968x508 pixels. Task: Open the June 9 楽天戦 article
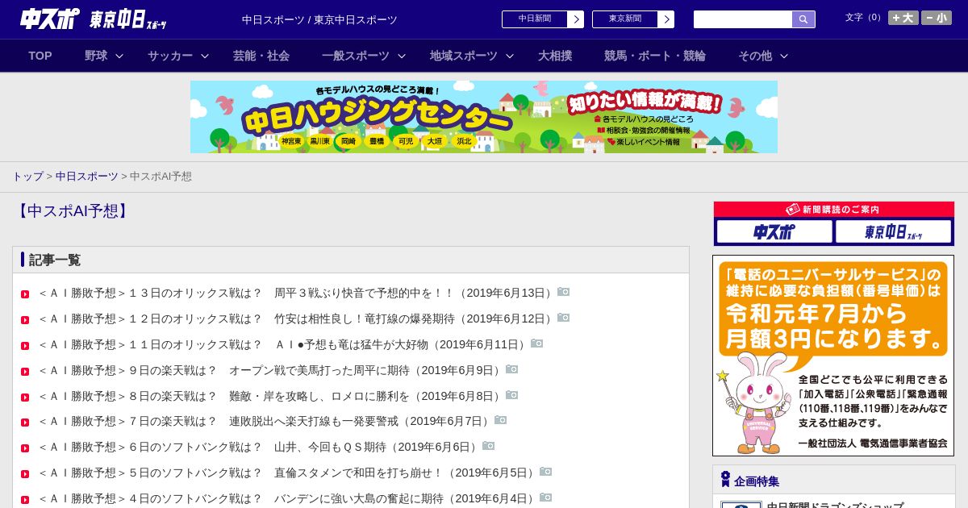pyautogui.click(x=272, y=370)
